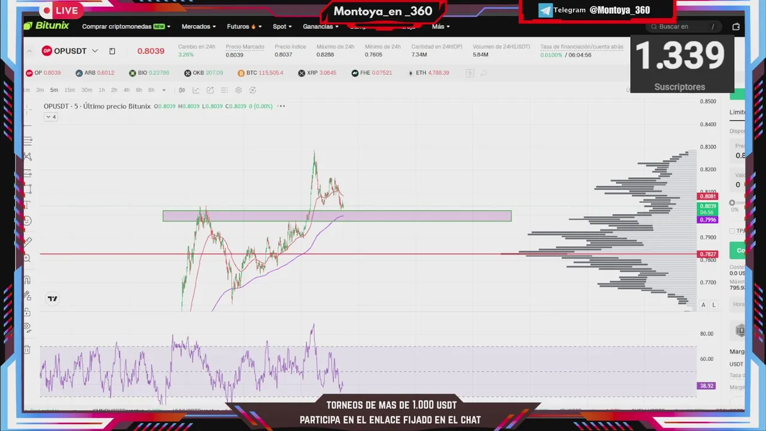The width and height of the screenshot is (766, 431).
Task: Select the 2h timeframe
Action: (114, 90)
